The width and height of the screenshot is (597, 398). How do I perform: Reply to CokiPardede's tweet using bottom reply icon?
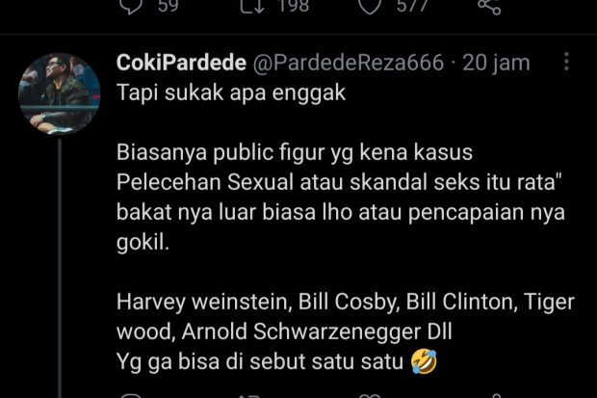(x=131, y=395)
